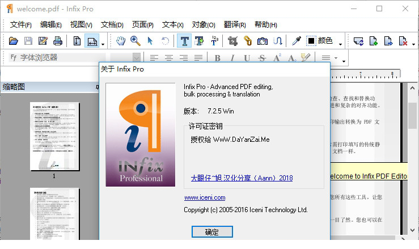Click the 确定 button
Screen dimensions: 419x249
coord(212,231)
